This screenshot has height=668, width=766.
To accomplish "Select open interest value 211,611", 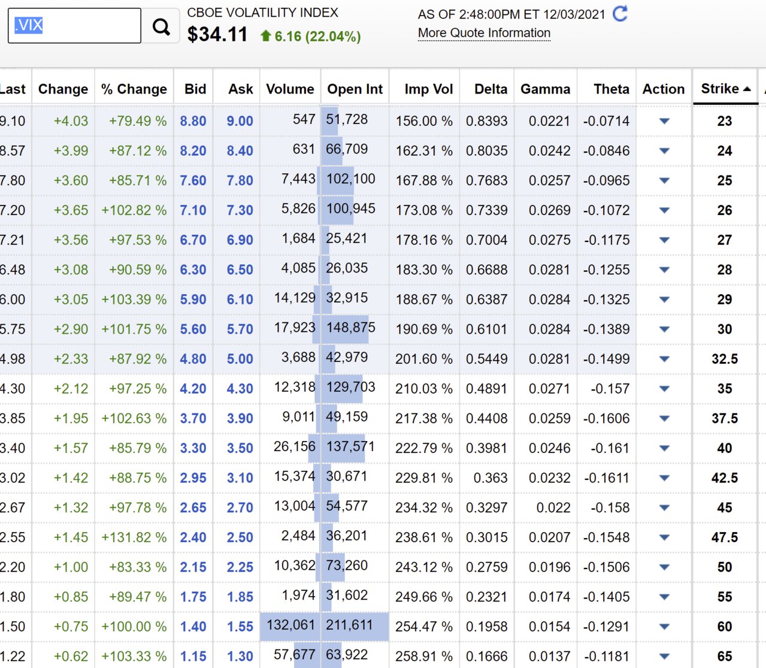I will [349, 625].
